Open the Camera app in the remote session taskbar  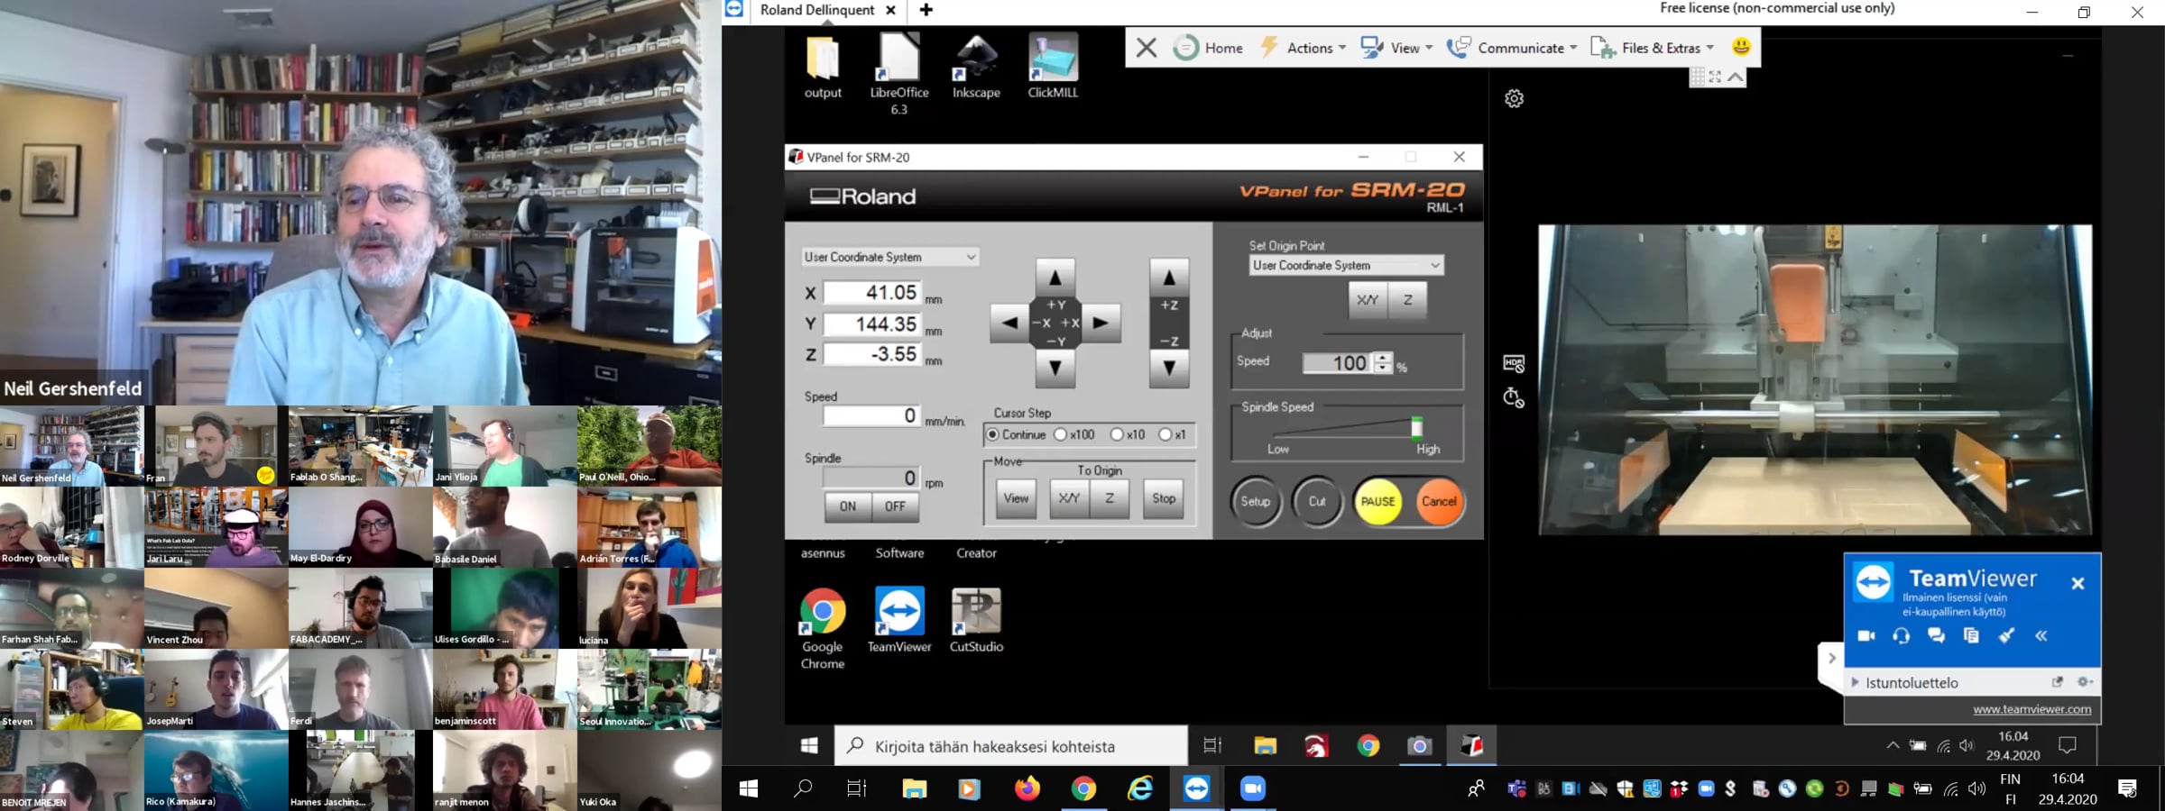pos(1419,746)
